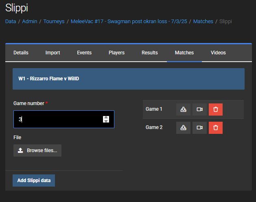Image resolution: width=256 pixels, height=202 pixels.
Task: Open MeleeVac #17 tourney breadcrumb
Action: (129, 21)
